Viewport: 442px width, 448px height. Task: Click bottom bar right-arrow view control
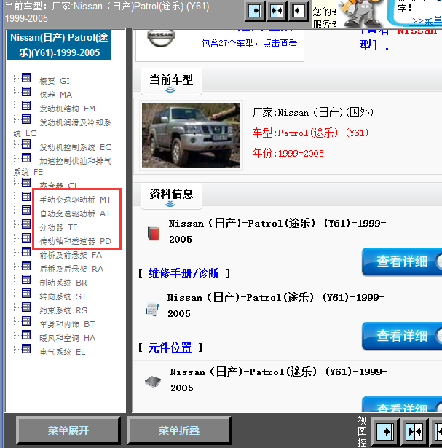[384, 431]
